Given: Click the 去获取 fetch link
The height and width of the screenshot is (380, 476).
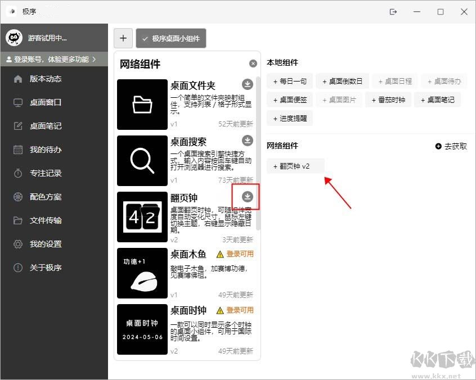Looking at the screenshot, I should coord(451,146).
